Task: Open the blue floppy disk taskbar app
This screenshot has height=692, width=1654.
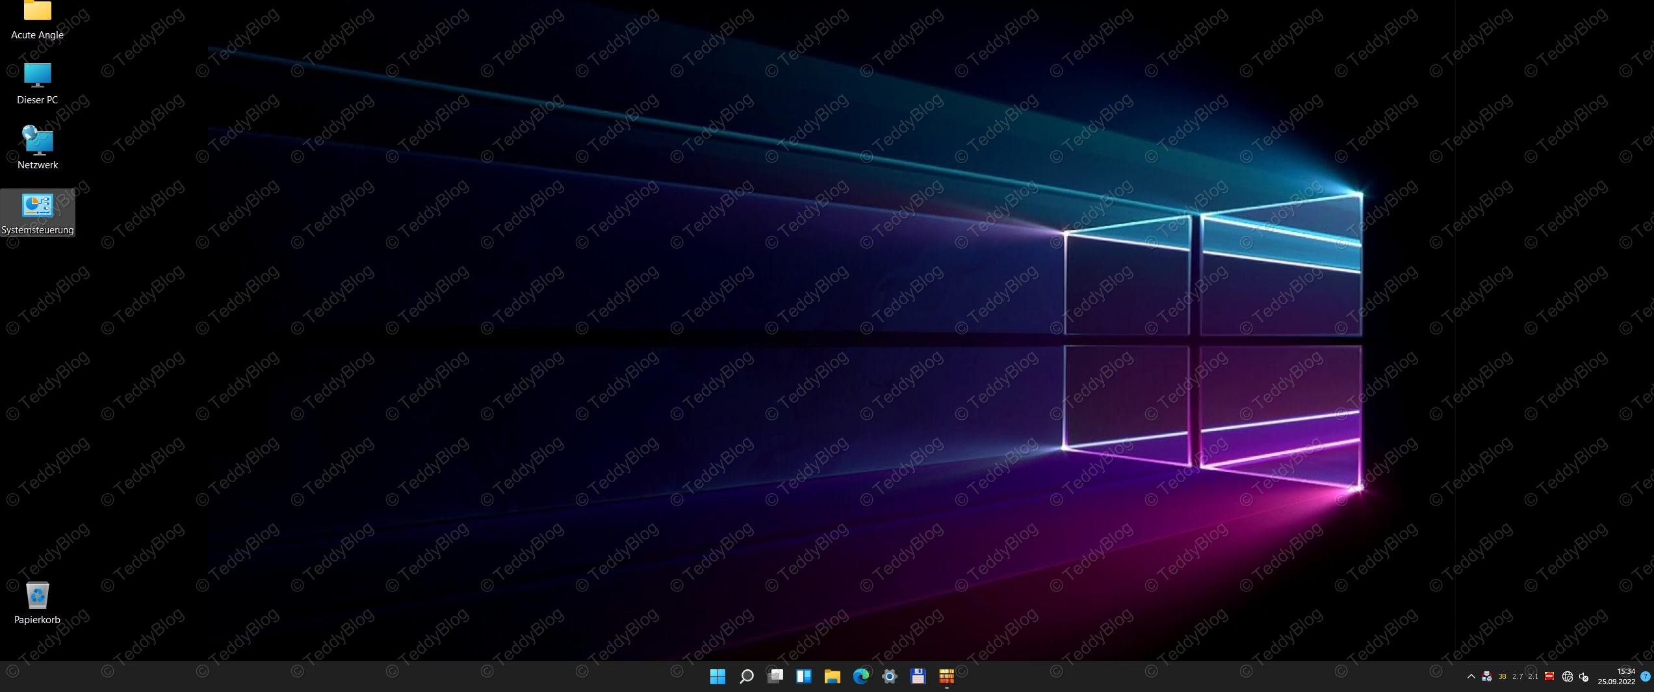Action: pos(918,676)
